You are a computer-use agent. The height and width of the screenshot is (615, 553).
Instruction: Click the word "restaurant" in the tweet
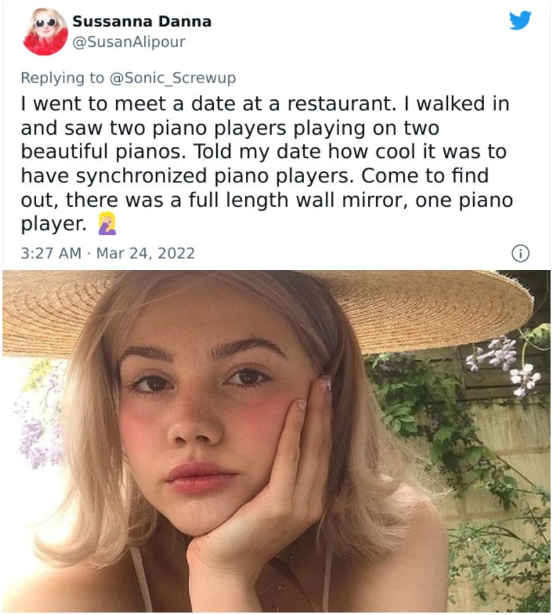329,103
